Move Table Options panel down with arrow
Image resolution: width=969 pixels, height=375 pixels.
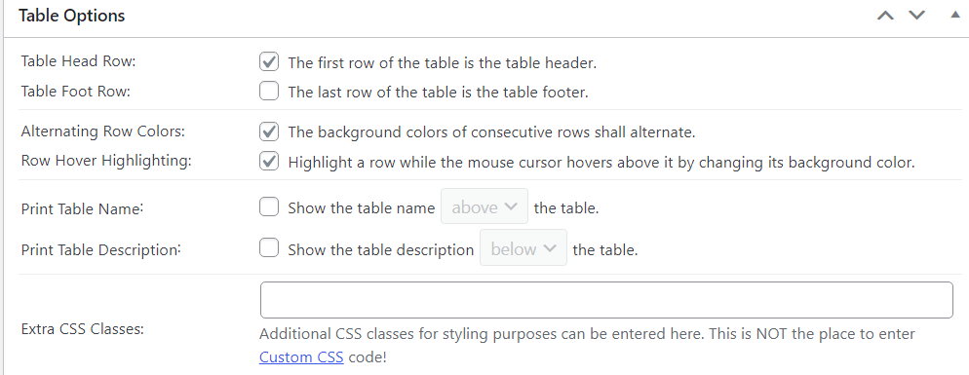(916, 16)
